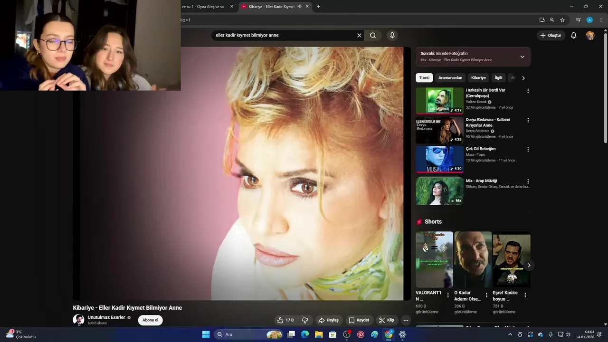This screenshot has height=342, width=608.
Task: Open the Windows Start menu
Action: click(206, 334)
